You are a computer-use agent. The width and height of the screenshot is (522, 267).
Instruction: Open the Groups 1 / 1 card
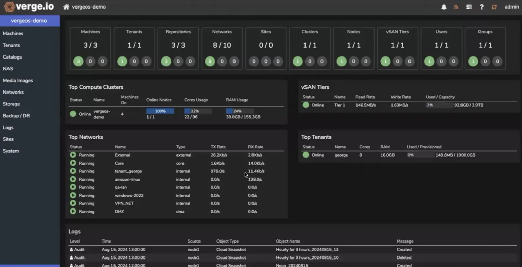click(485, 48)
